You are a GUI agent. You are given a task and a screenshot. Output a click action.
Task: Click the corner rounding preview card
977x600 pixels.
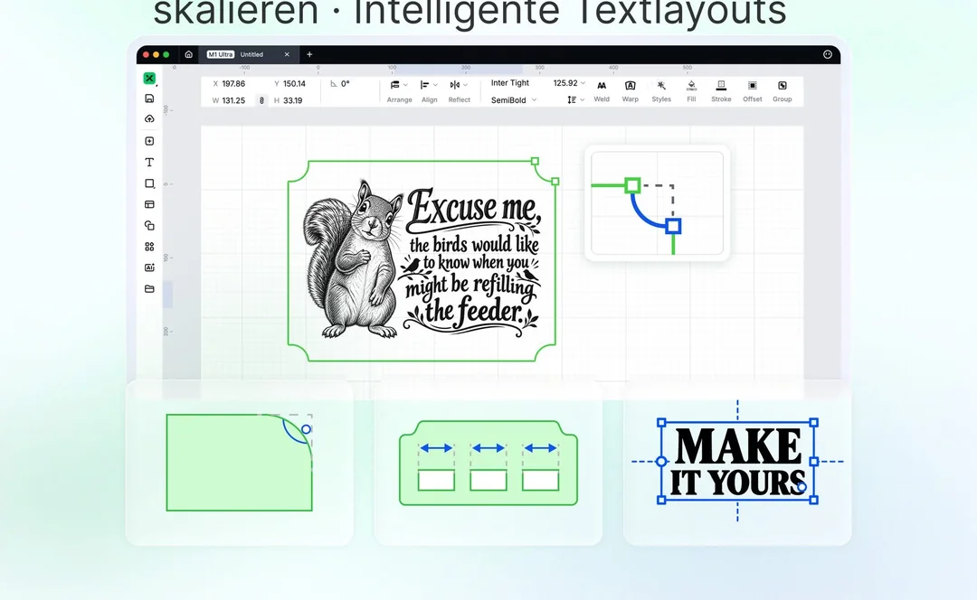(x=239, y=463)
